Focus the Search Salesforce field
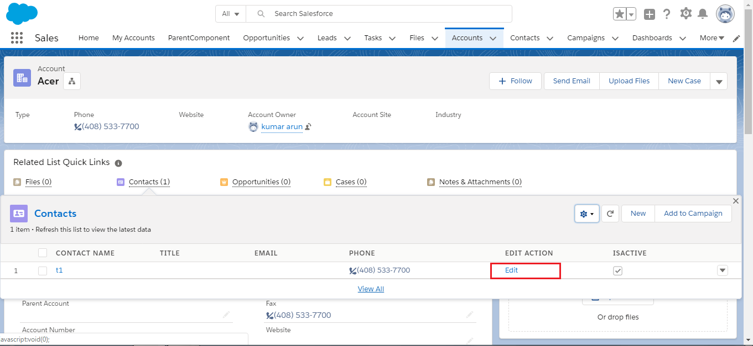 [379, 14]
